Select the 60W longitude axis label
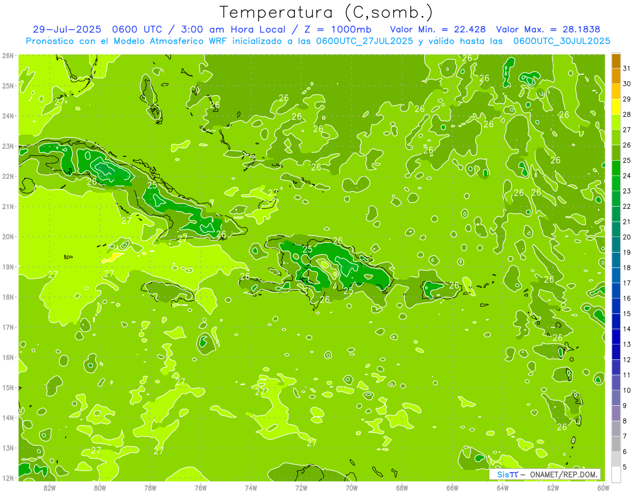The width and height of the screenshot is (641, 495). pyautogui.click(x=603, y=487)
